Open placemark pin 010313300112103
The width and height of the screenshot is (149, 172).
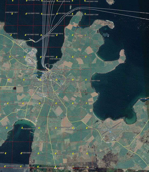pos(39,128)
